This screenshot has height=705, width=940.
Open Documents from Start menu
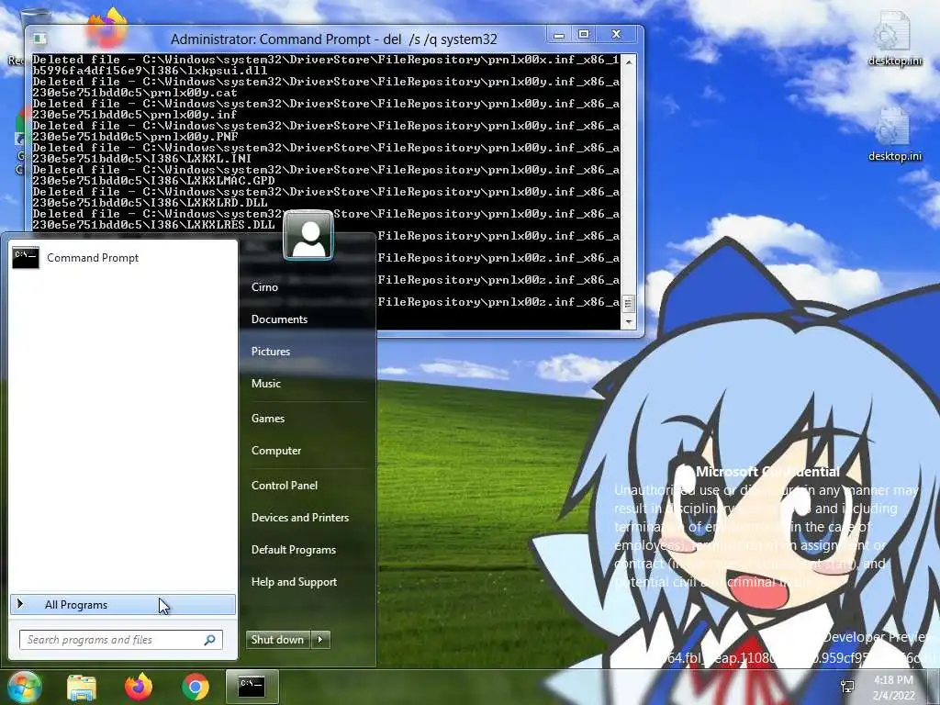pos(279,319)
